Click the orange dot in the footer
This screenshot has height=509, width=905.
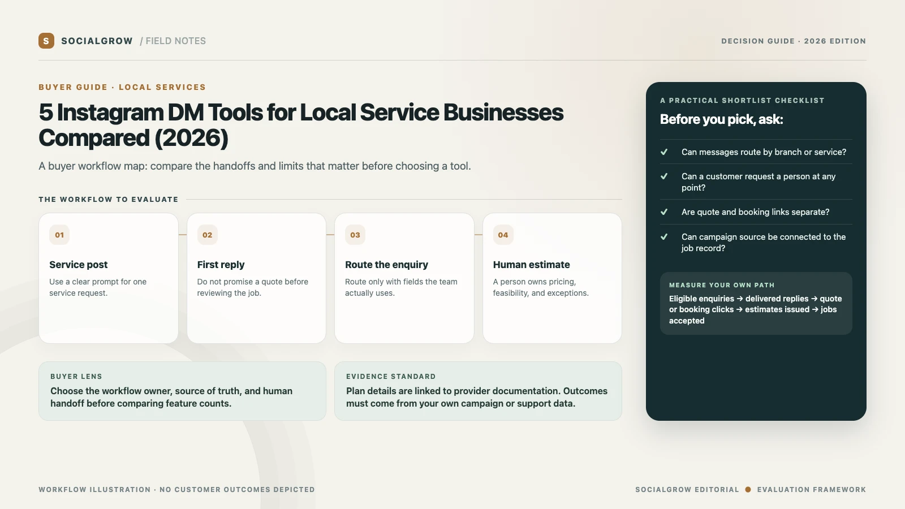(x=748, y=490)
